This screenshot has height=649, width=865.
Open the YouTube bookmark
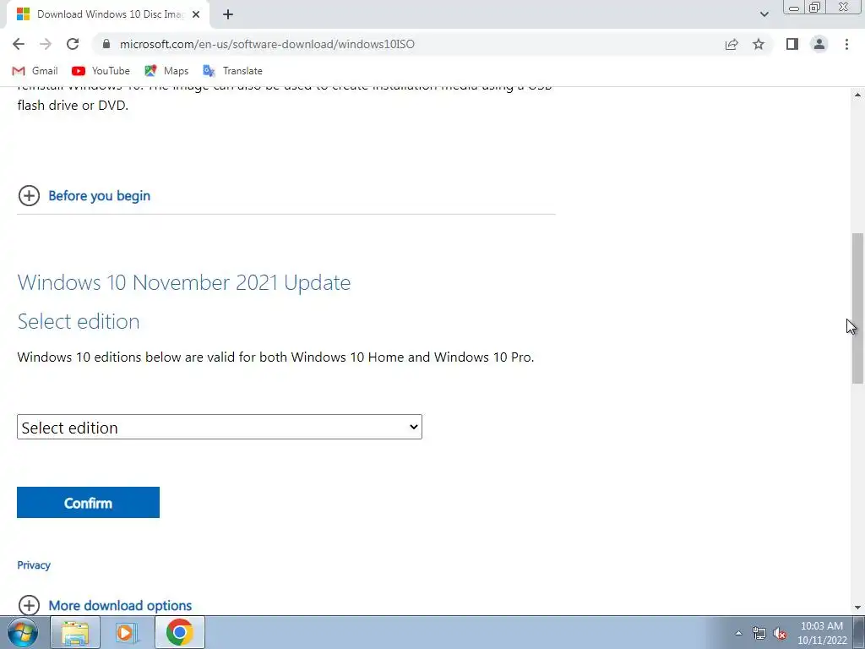pos(101,71)
